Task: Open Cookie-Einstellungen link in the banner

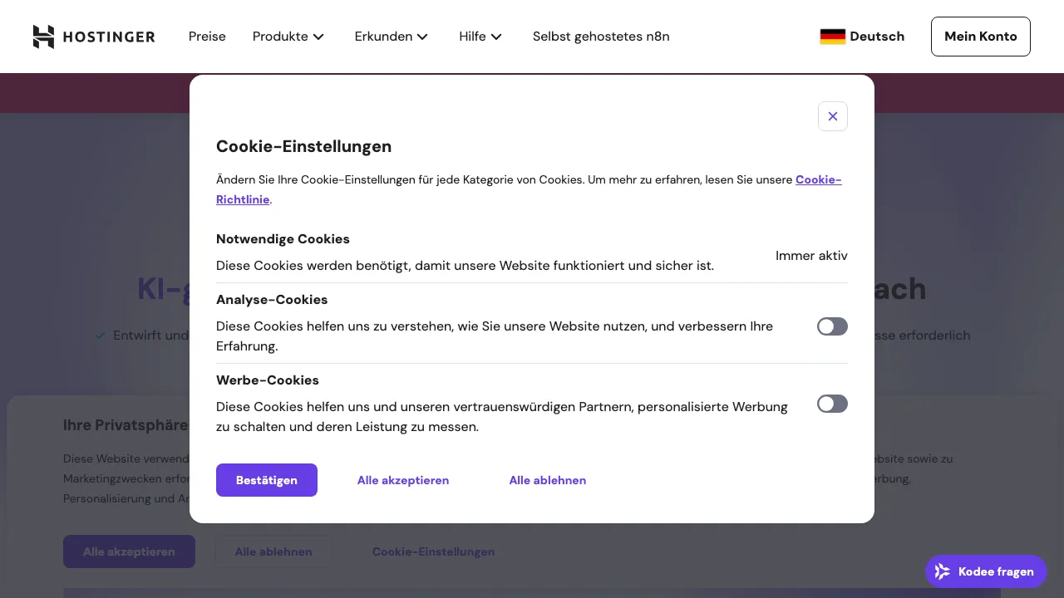Action: click(x=433, y=551)
